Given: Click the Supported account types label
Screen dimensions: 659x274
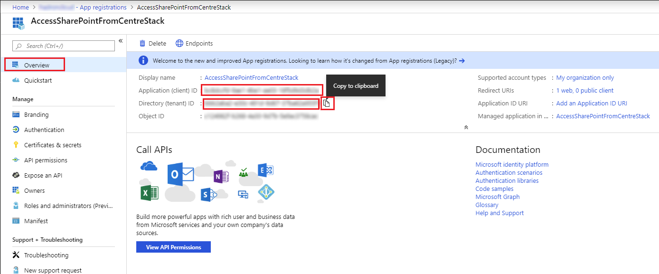Looking at the screenshot, I should pyautogui.click(x=512, y=77).
